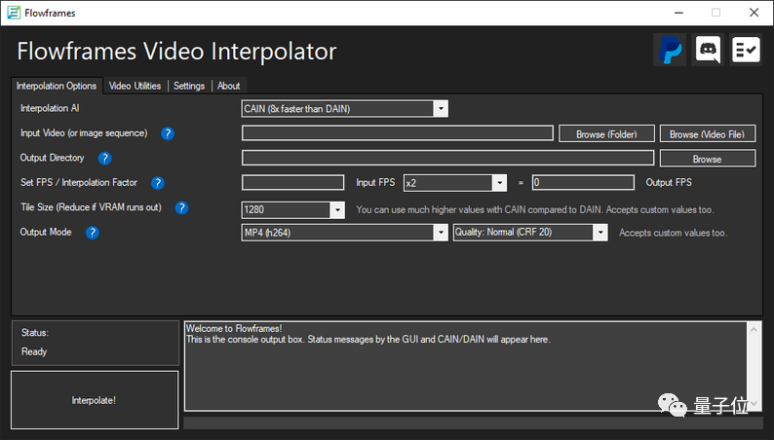This screenshot has width=774, height=440.
Task: Click the Output FPS value field
Action: click(583, 182)
